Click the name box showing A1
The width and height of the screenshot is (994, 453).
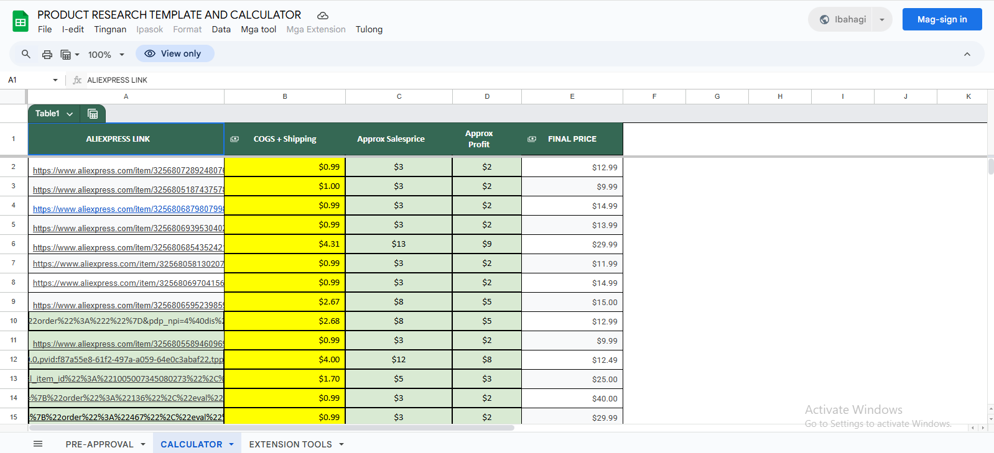pyautogui.click(x=27, y=80)
